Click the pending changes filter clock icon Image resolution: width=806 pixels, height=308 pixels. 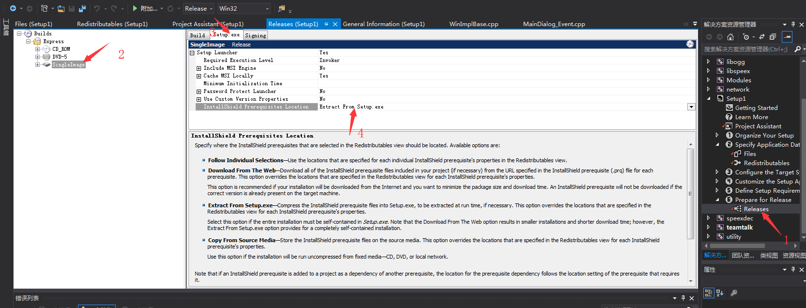pos(746,37)
